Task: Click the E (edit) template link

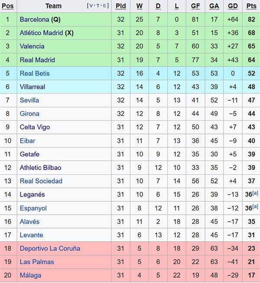Action: [x=105, y=6]
